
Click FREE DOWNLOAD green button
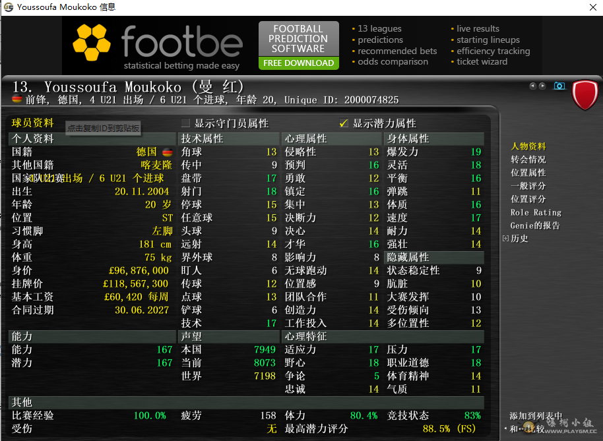[x=298, y=63]
